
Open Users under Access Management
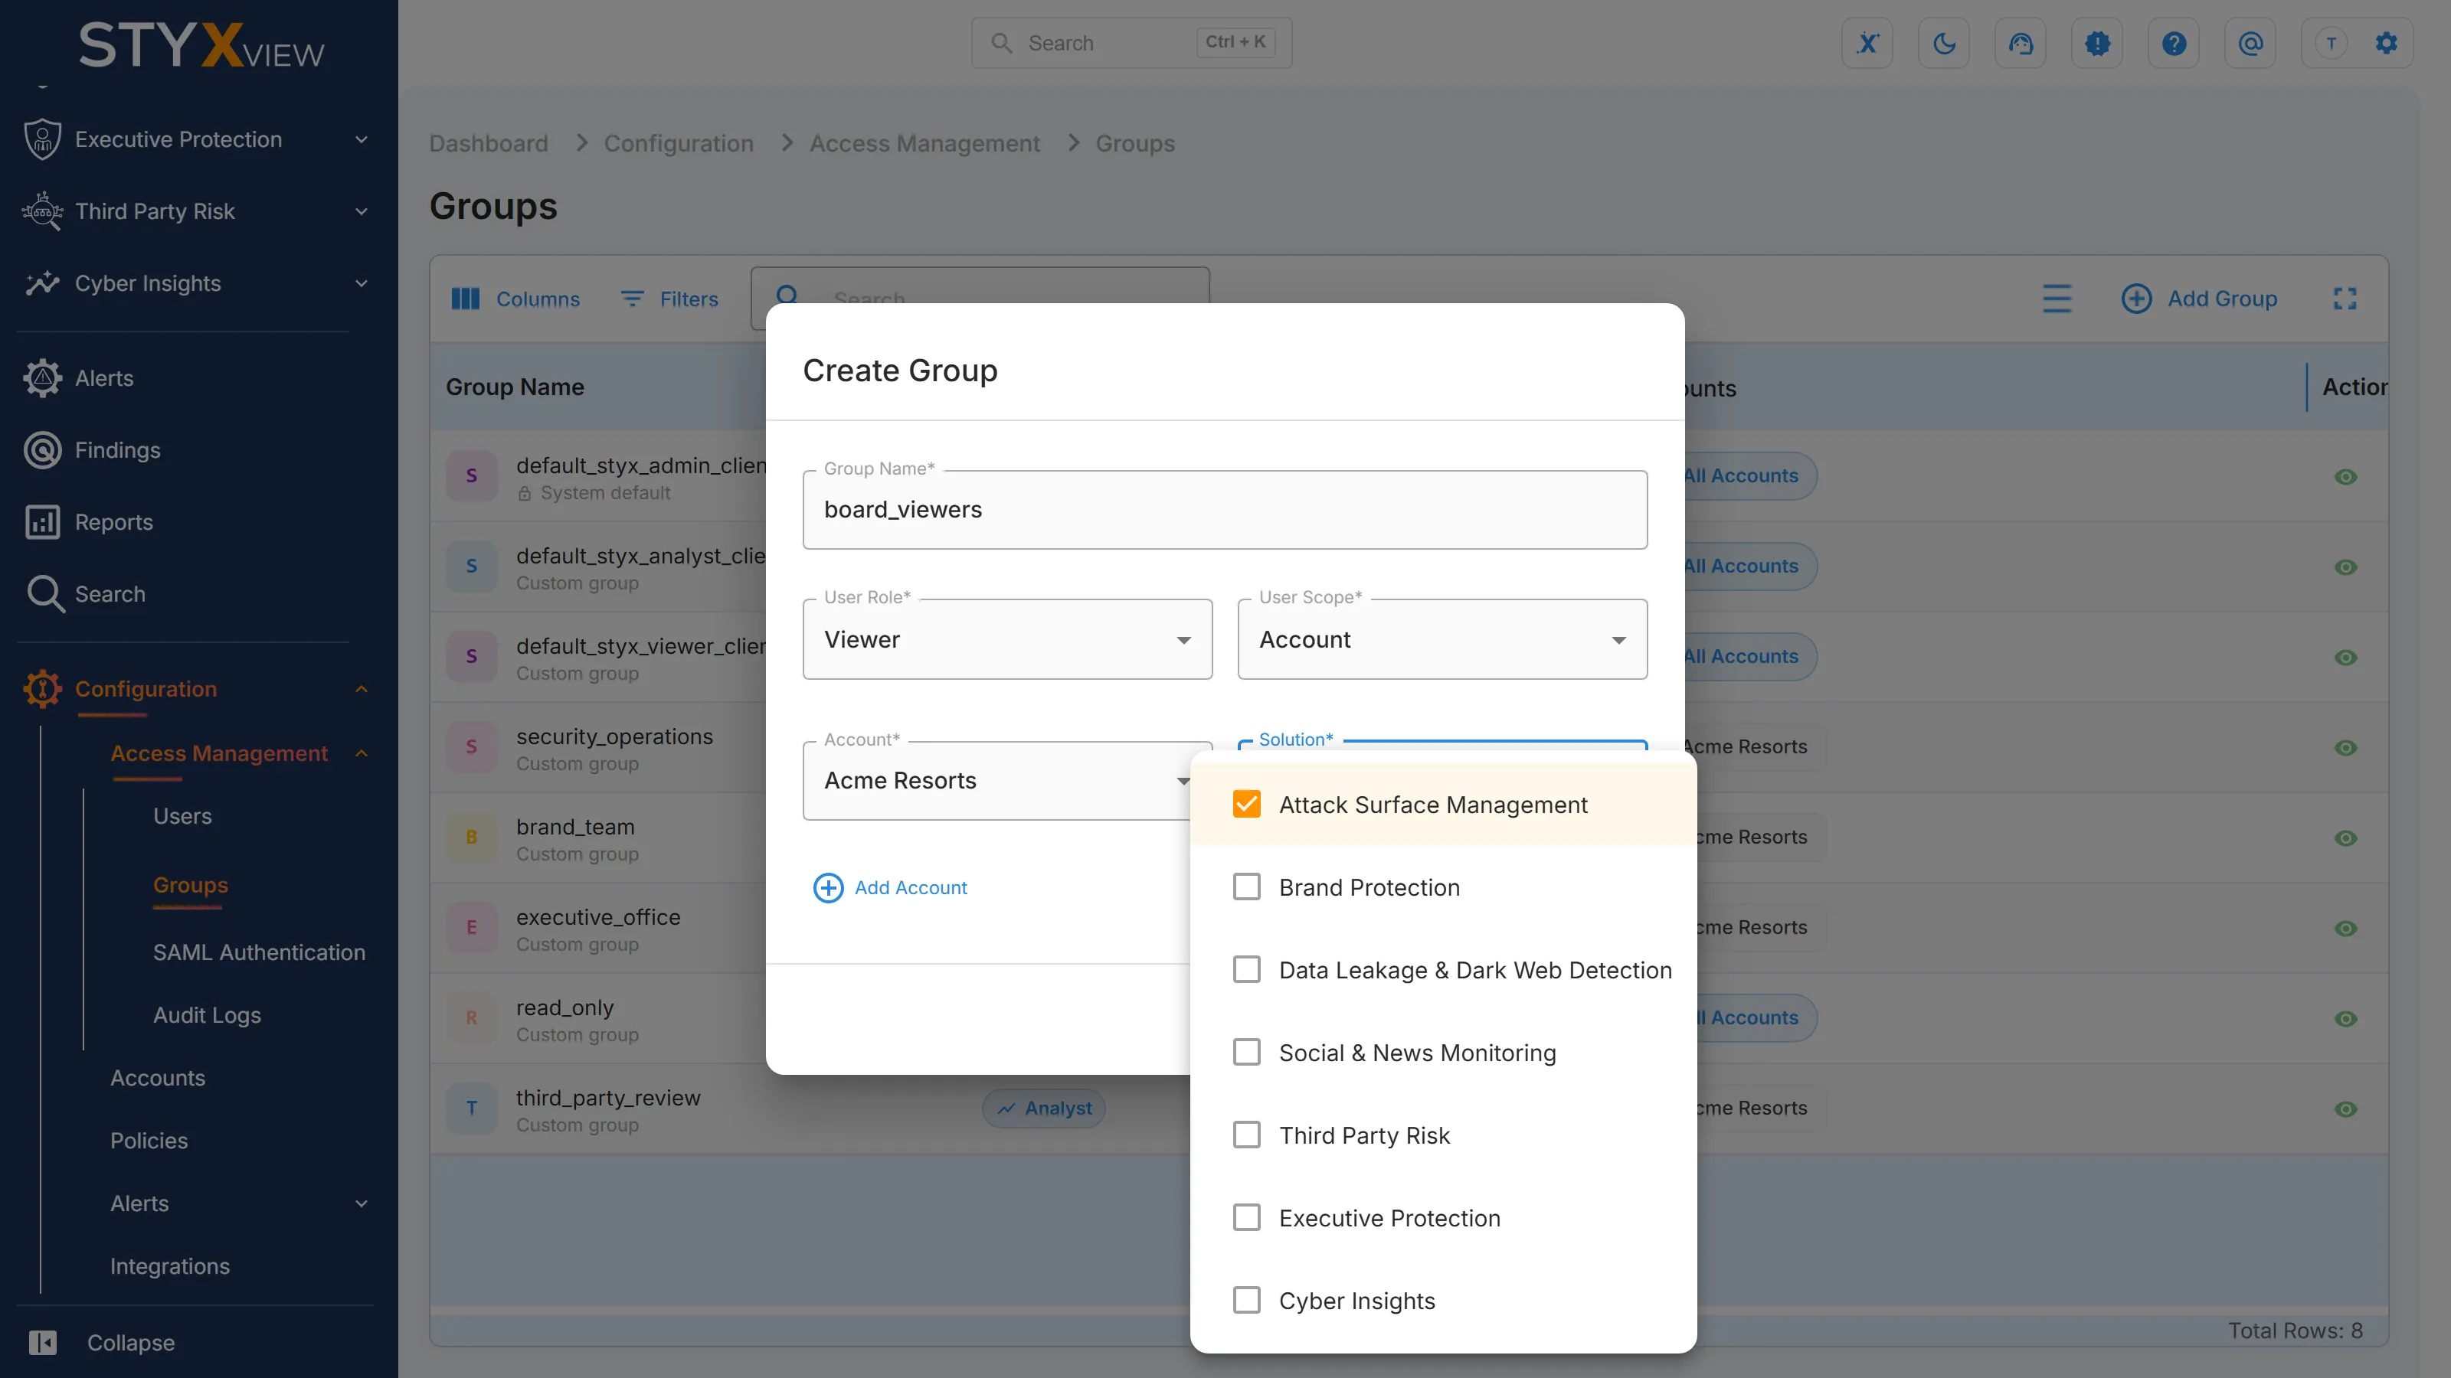coord(183,816)
